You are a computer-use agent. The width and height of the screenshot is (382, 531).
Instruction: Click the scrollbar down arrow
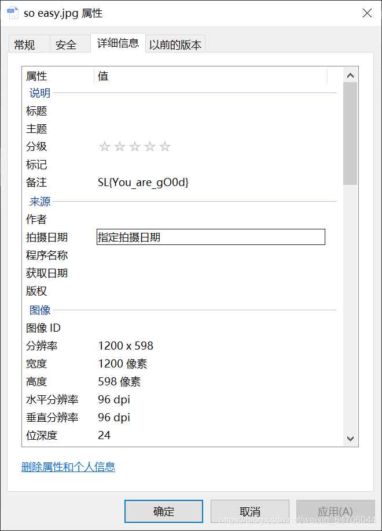pos(350,439)
